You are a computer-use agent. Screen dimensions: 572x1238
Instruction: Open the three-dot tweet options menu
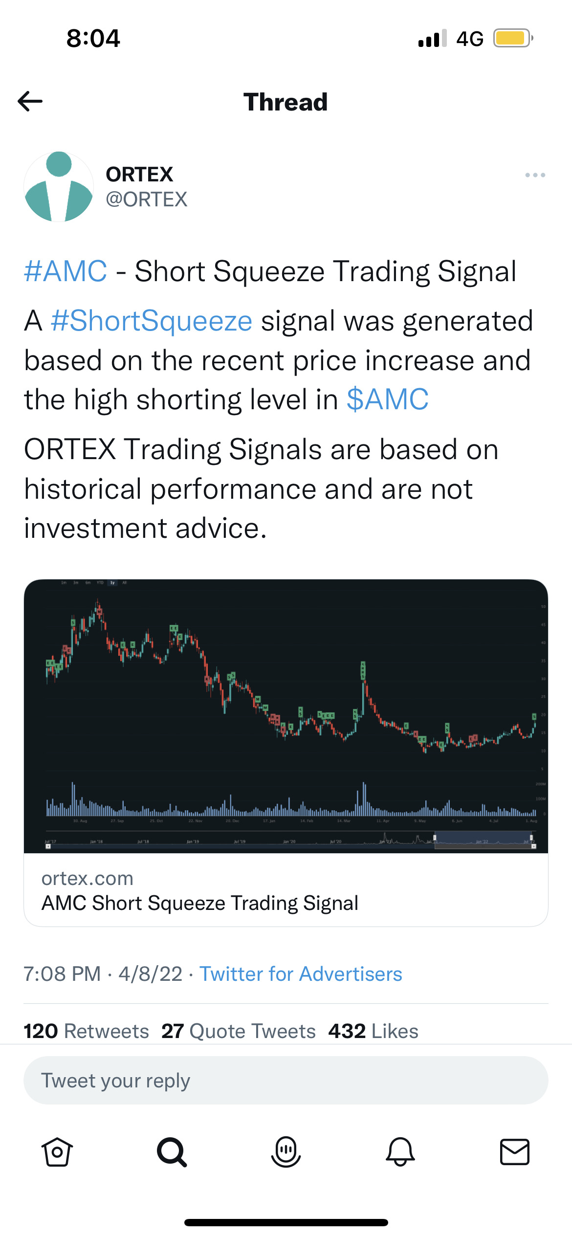[x=535, y=175]
